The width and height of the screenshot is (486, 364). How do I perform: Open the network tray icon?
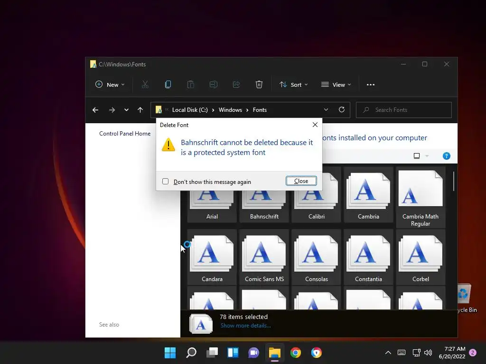pyautogui.click(x=416, y=353)
